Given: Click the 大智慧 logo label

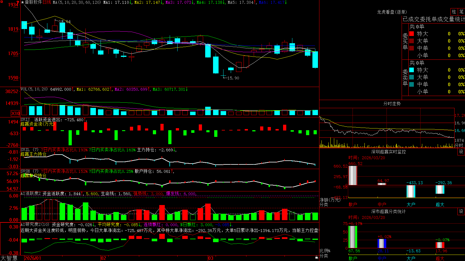Looking at the screenshot, I should point(9,258).
